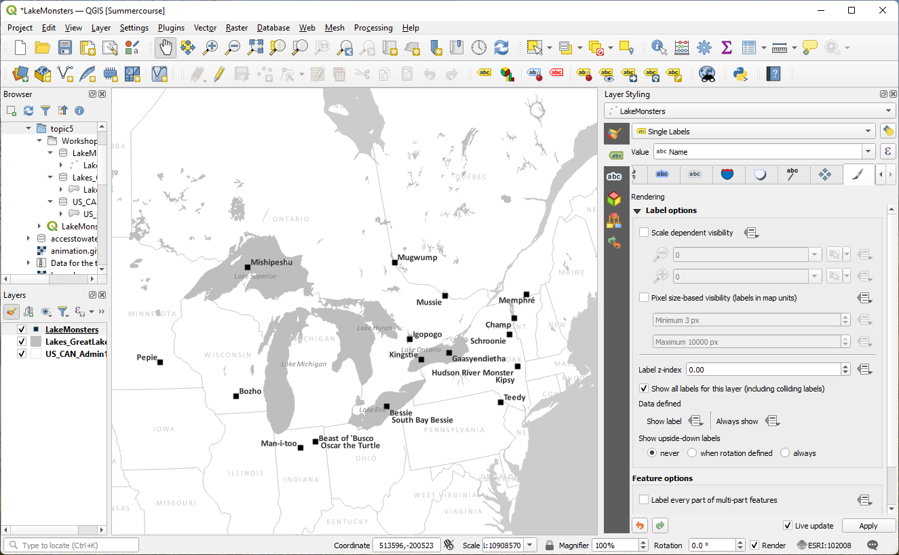Open the Scale dropdown in the status bar
Image resolution: width=899 pixels, height=555 pixels.
pos(529,545)
